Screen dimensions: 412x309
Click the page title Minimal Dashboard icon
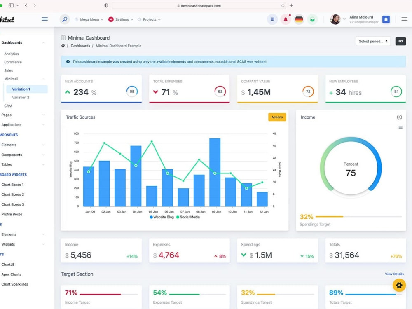click(x=63, y=37)
